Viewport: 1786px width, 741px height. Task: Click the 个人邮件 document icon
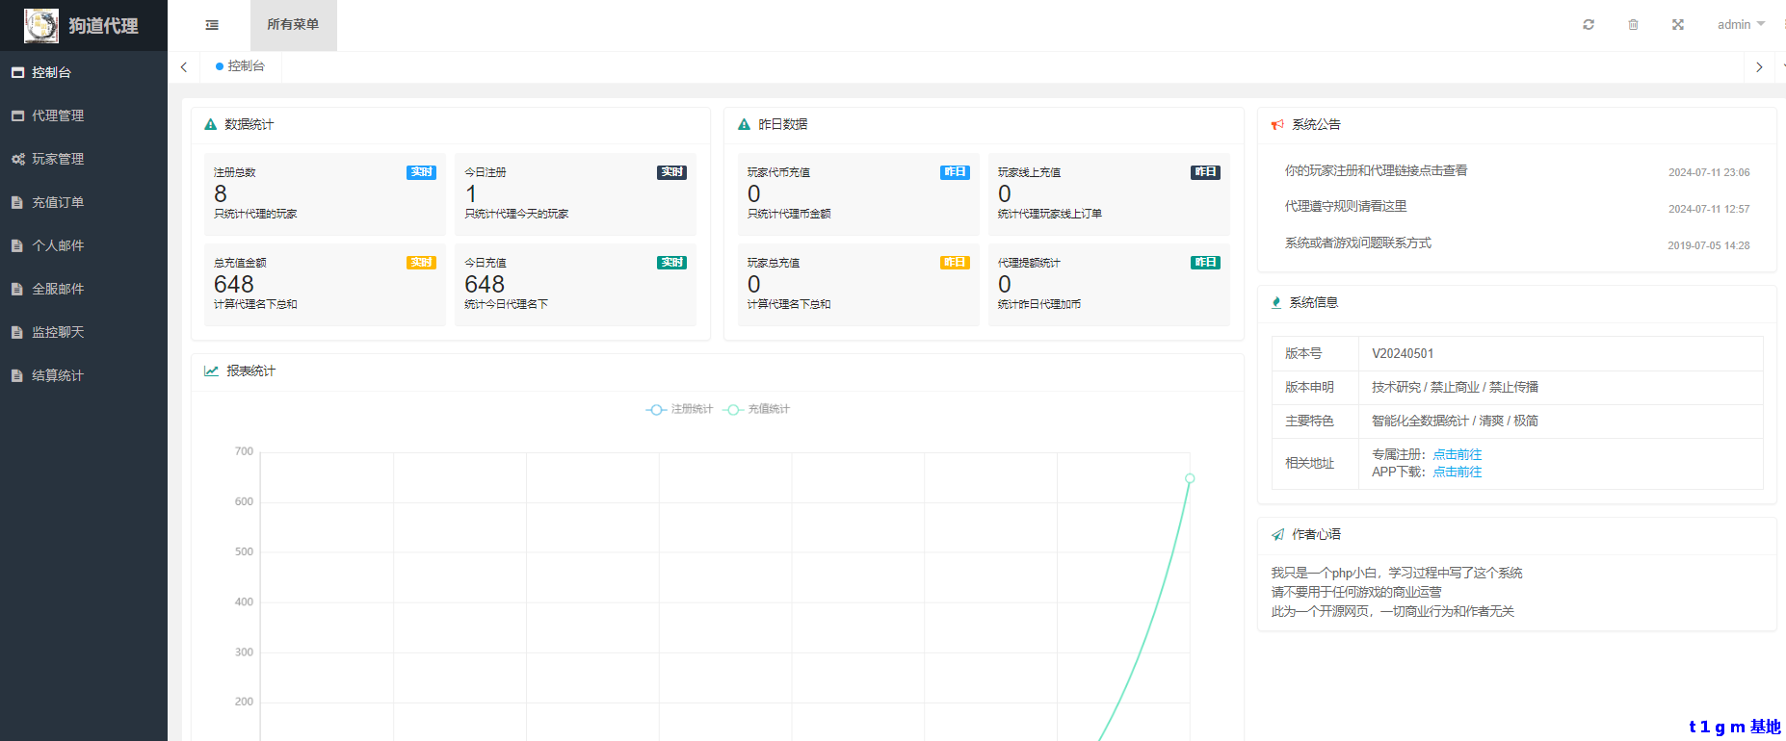[17, 245]
